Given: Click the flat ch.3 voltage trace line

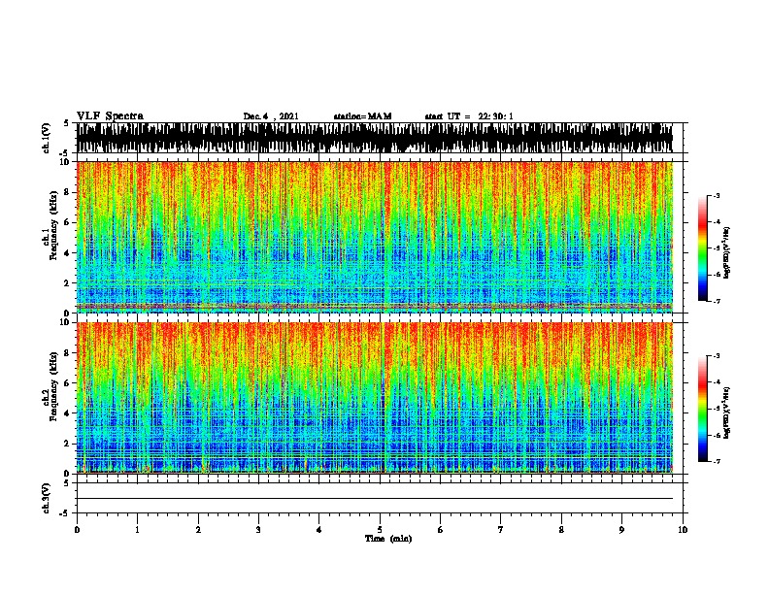Looking at the screenshot, I should [x=375, y=499].
